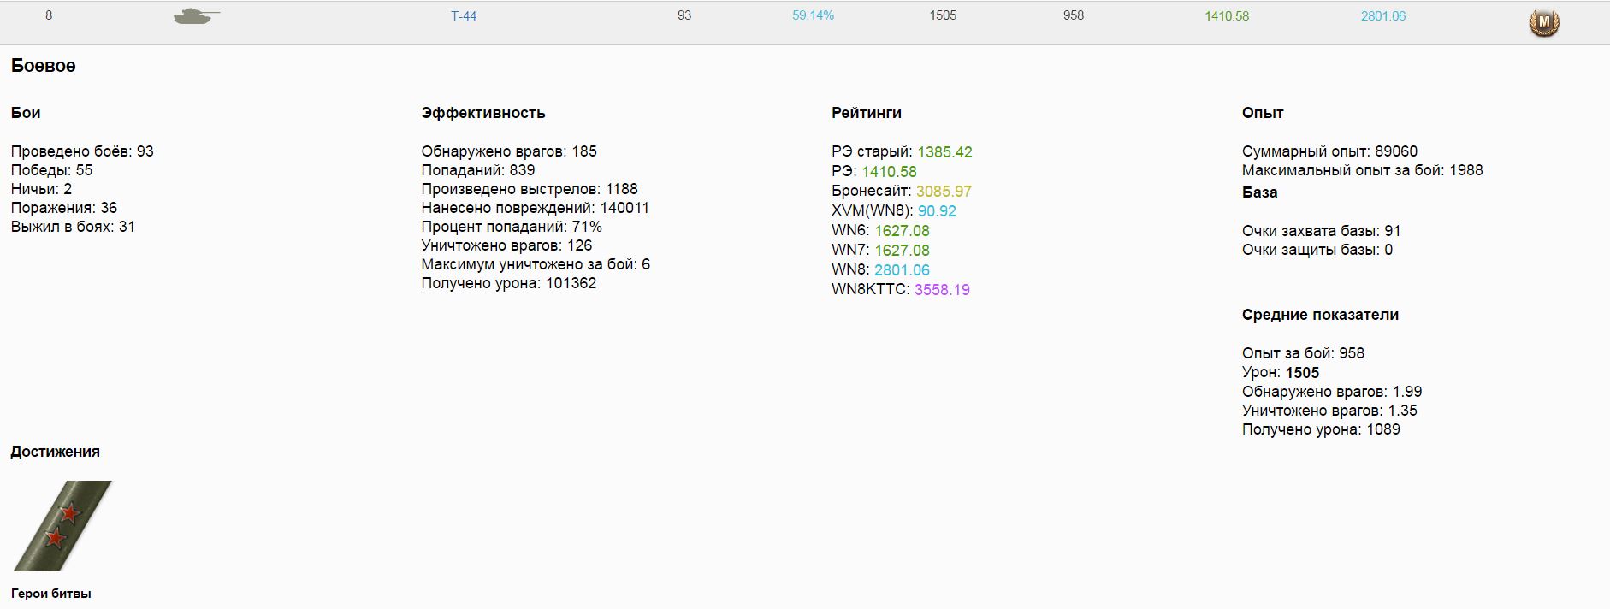Click 'Получено урона: 1089' average line

[1321, 429]
